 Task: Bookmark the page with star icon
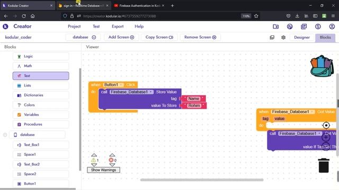[x=256, y=16]
